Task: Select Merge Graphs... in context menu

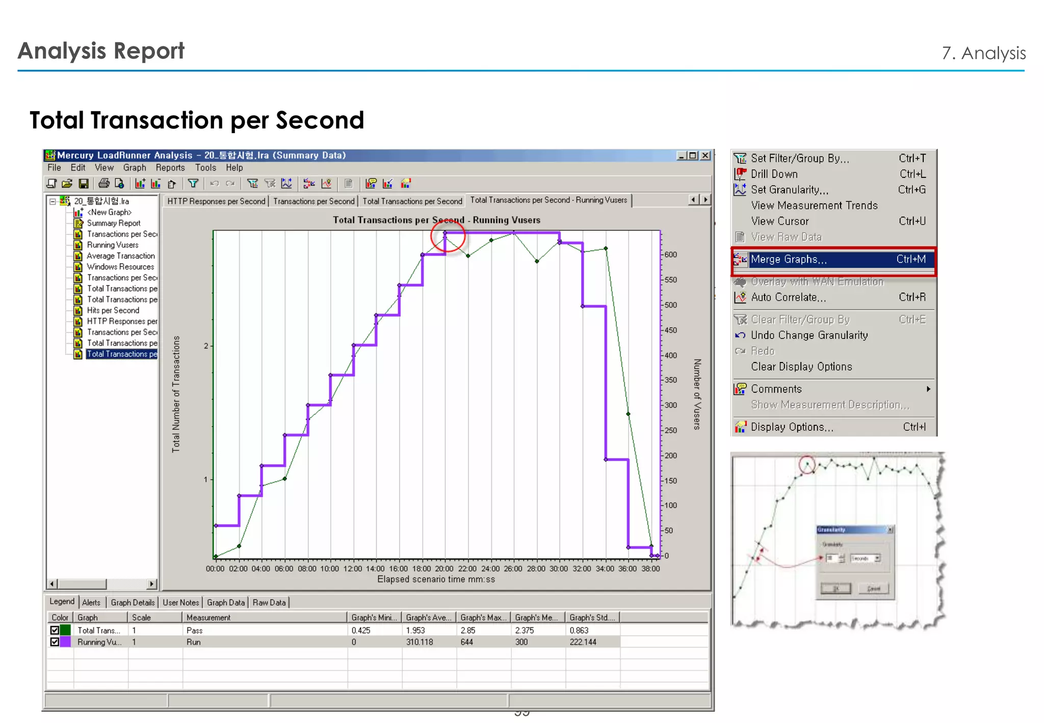Action: [834, 260]
